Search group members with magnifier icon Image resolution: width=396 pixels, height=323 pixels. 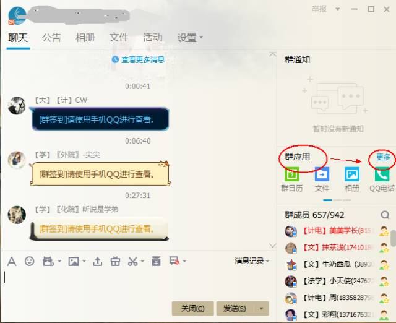point(385,215)
